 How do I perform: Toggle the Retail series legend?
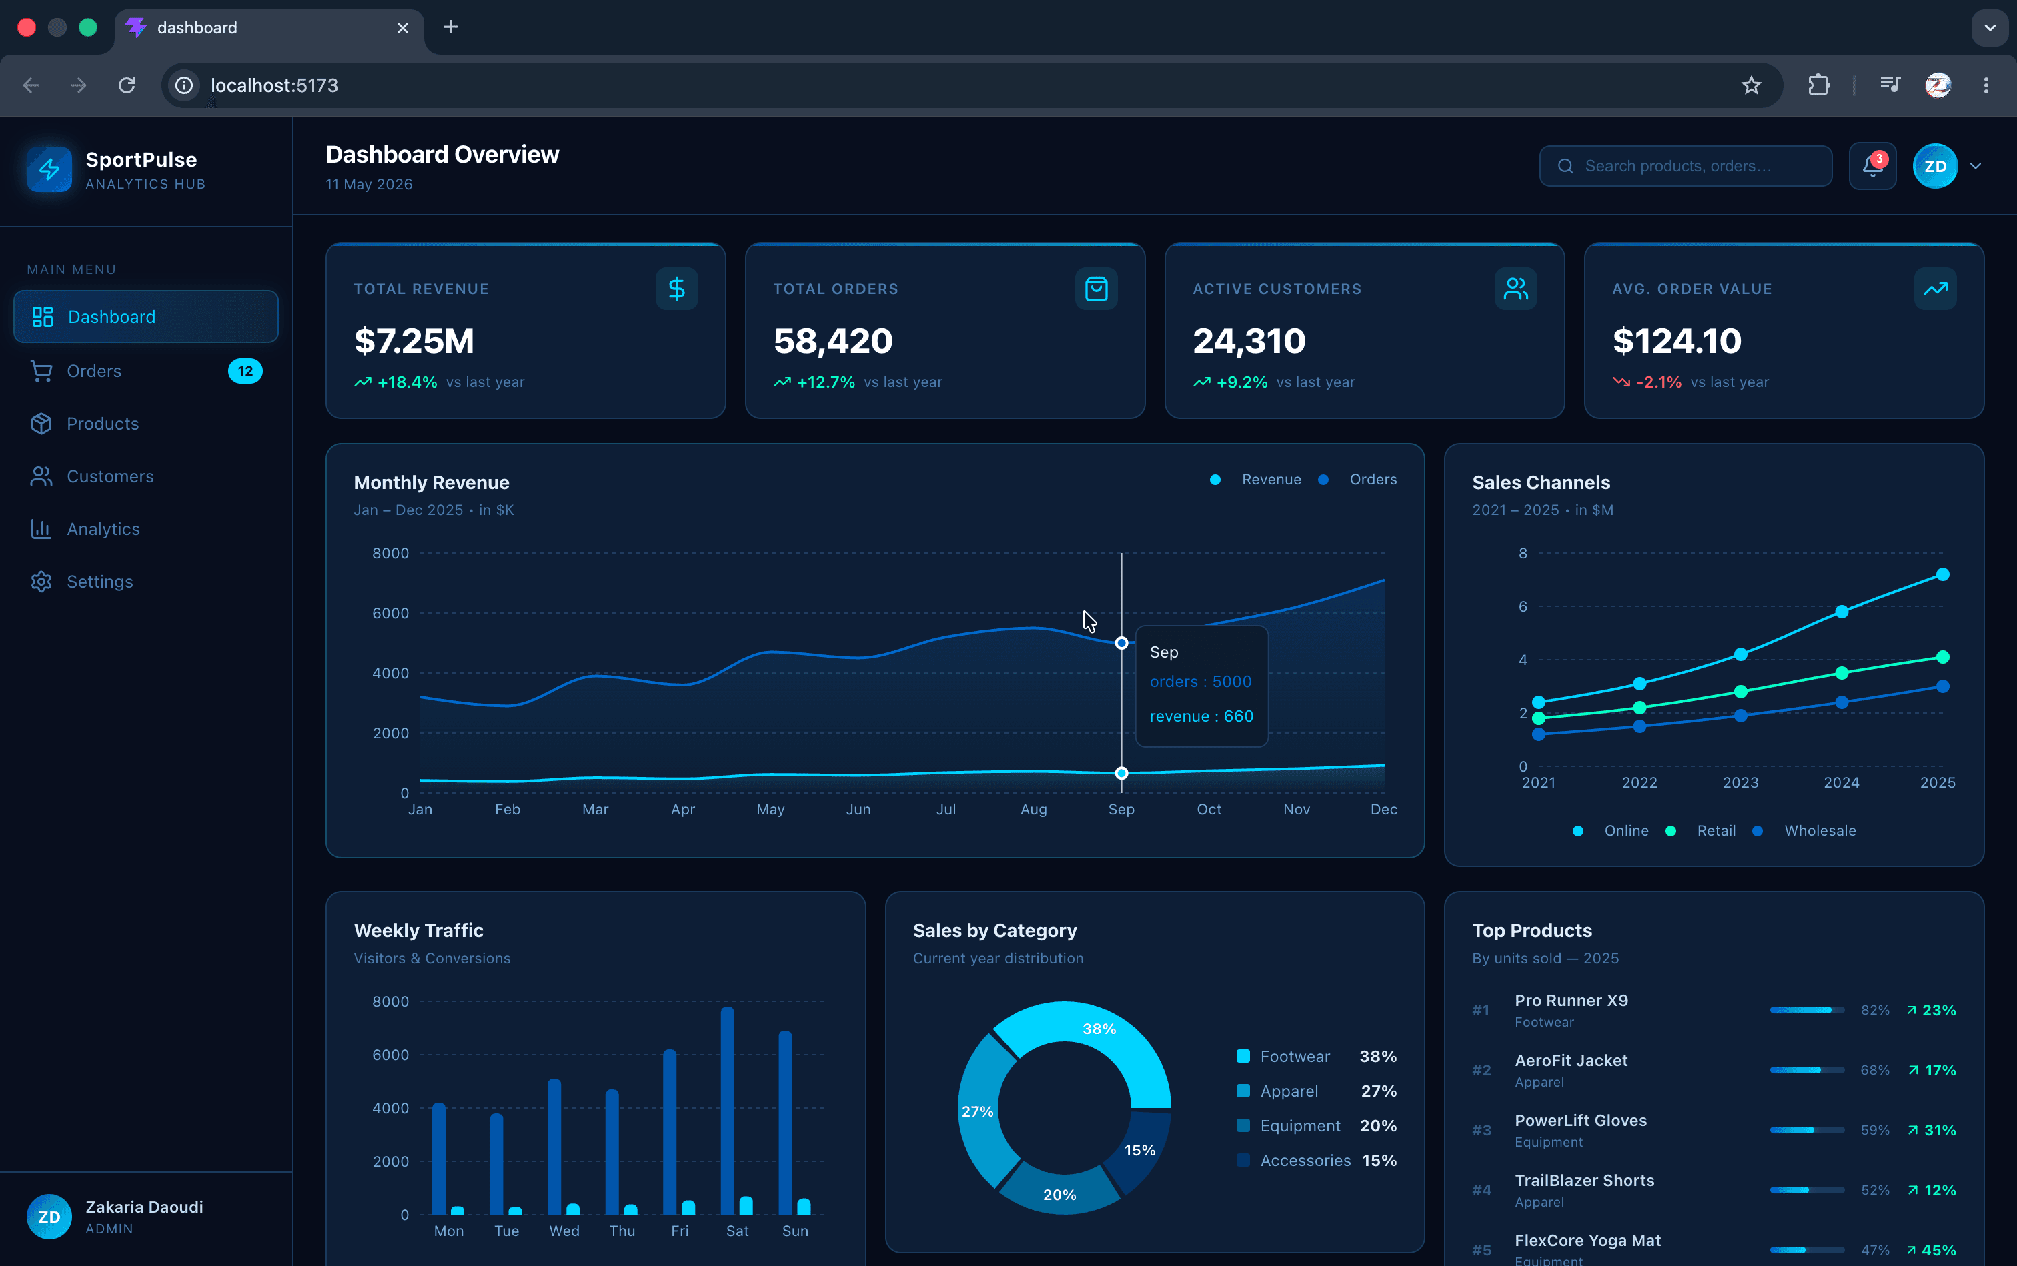1700,830
